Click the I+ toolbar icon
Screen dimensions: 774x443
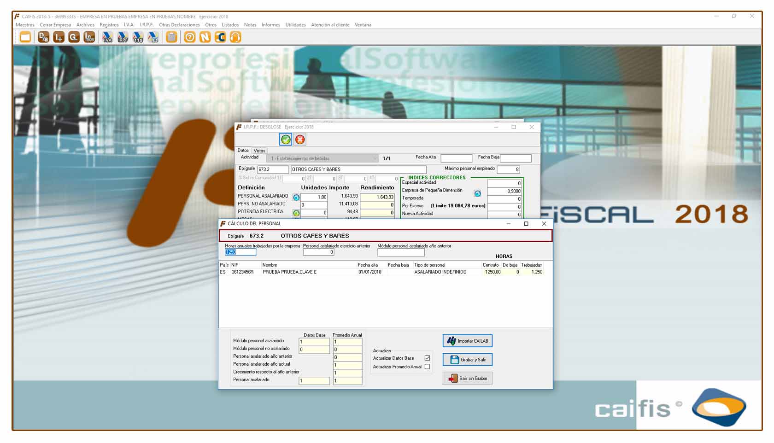(x=59, y=37)
